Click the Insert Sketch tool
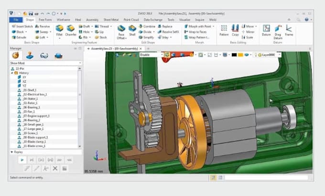The image size is (325, 196). pos(22,26)
